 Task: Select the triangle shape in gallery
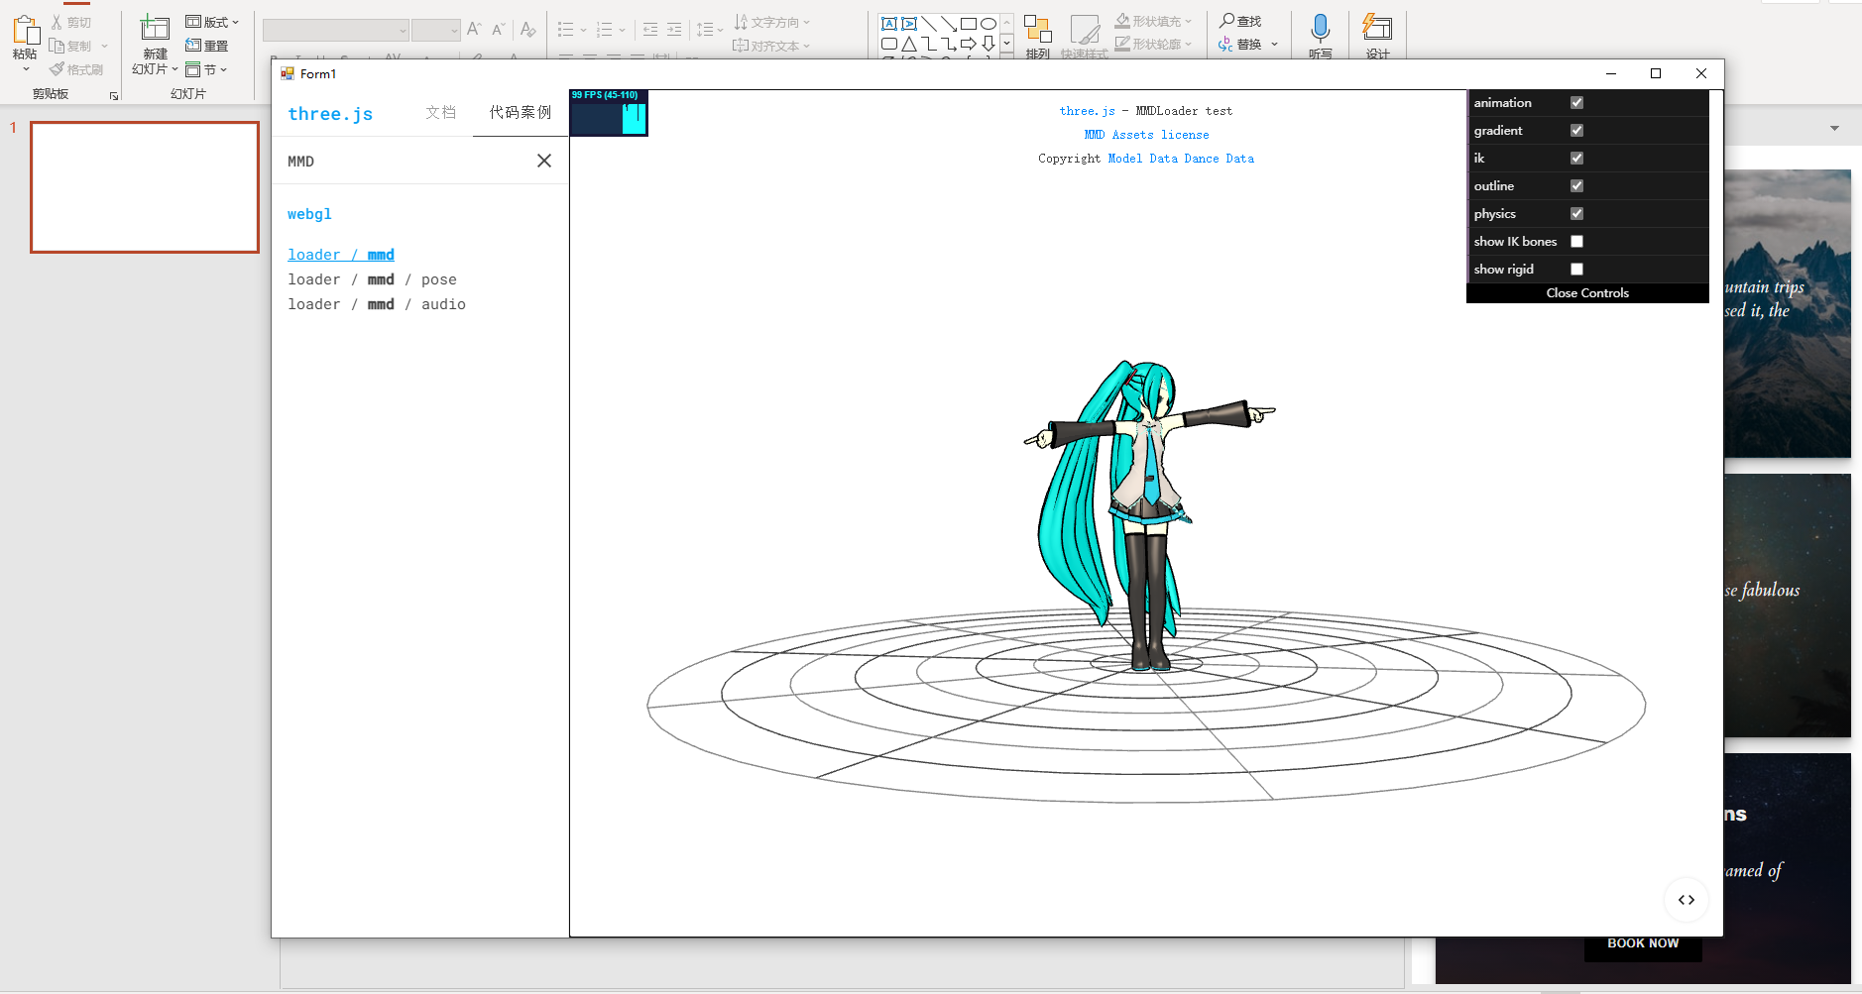coord(909,44)
